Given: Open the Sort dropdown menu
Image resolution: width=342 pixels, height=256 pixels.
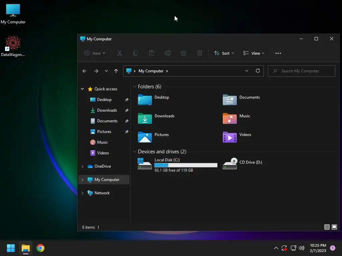Looking at the screenshot, I should pos(224,53).
